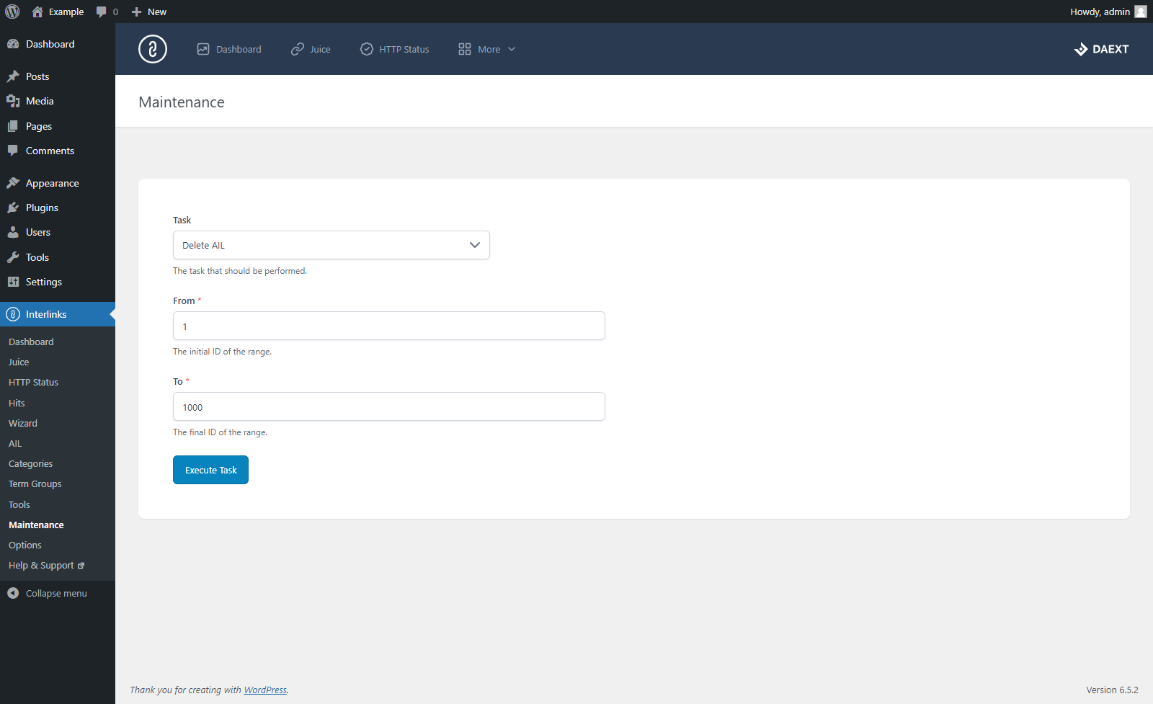Click the Interlinks logo icon in header
This screenshot has width=1153, height=704.
pyautogui.click(x=153, y=49)
